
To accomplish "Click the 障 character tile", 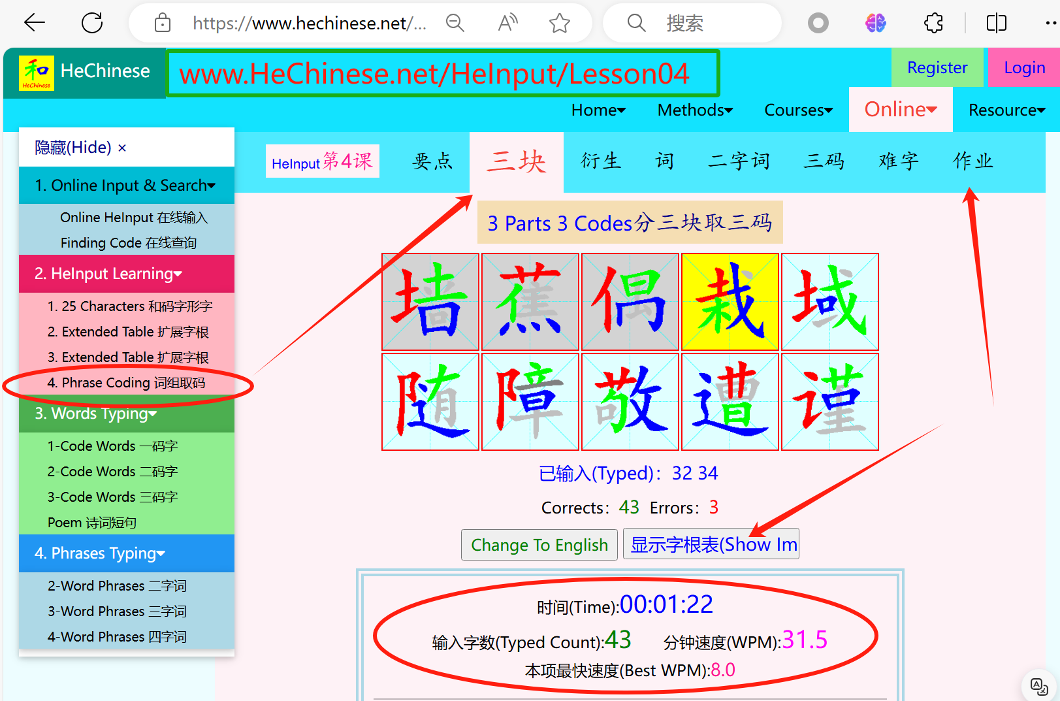I will point(530,402).
